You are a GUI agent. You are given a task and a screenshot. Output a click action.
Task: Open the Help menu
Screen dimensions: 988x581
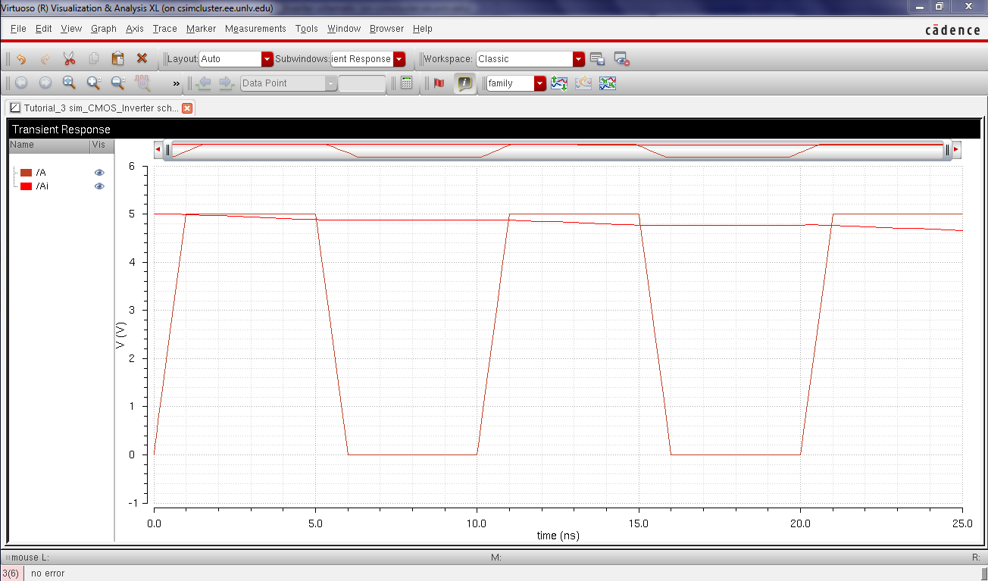422,29
